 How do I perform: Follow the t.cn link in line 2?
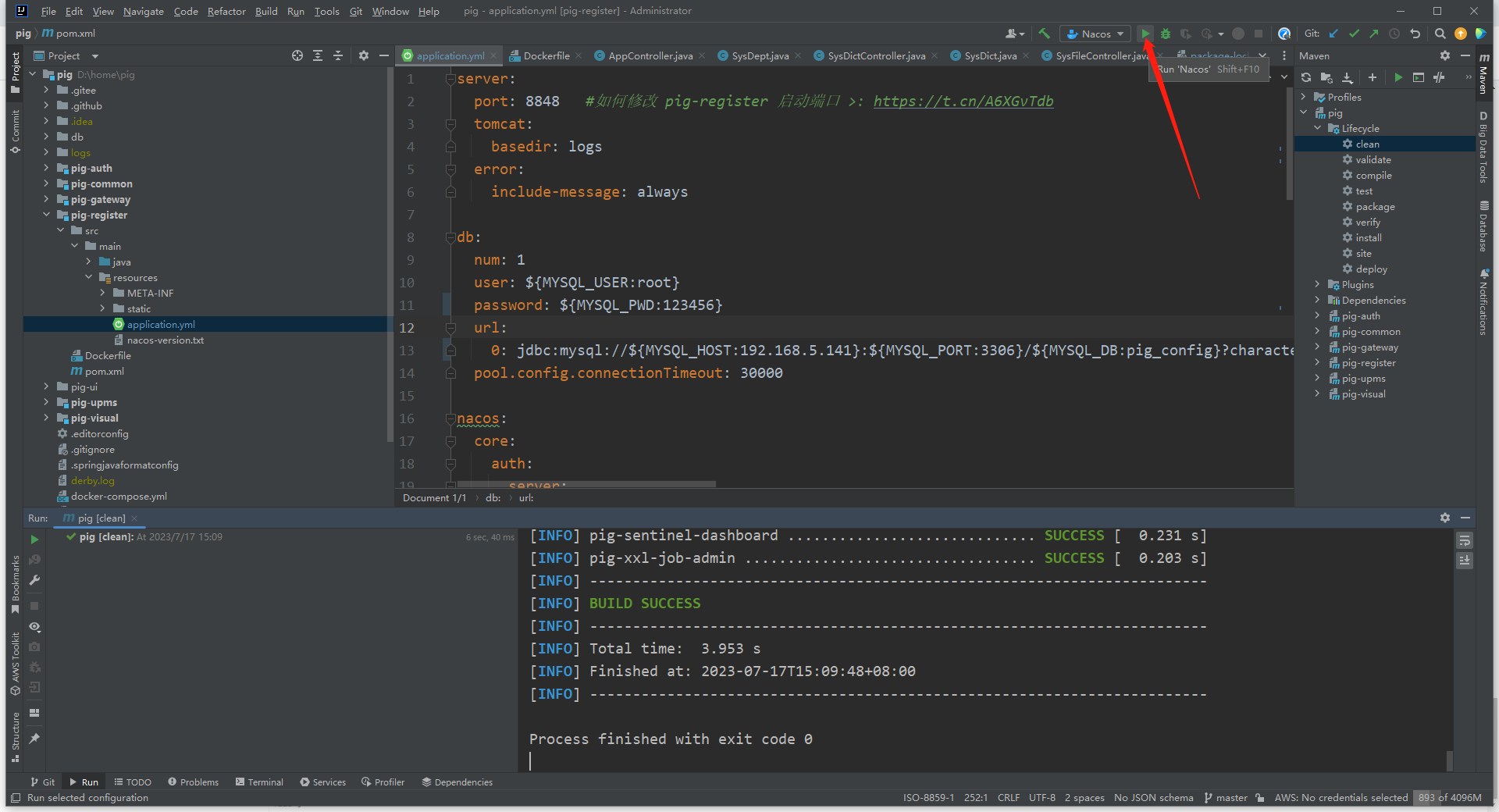(963, 101)
